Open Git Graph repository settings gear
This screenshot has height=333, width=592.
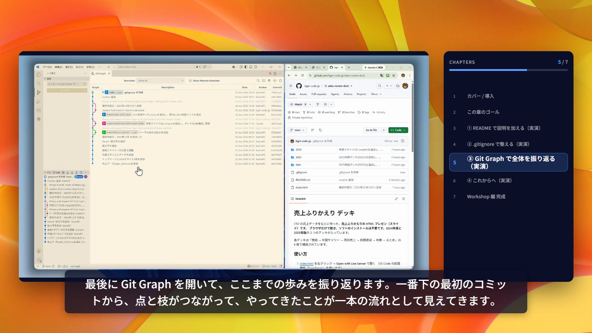point(269,80)
